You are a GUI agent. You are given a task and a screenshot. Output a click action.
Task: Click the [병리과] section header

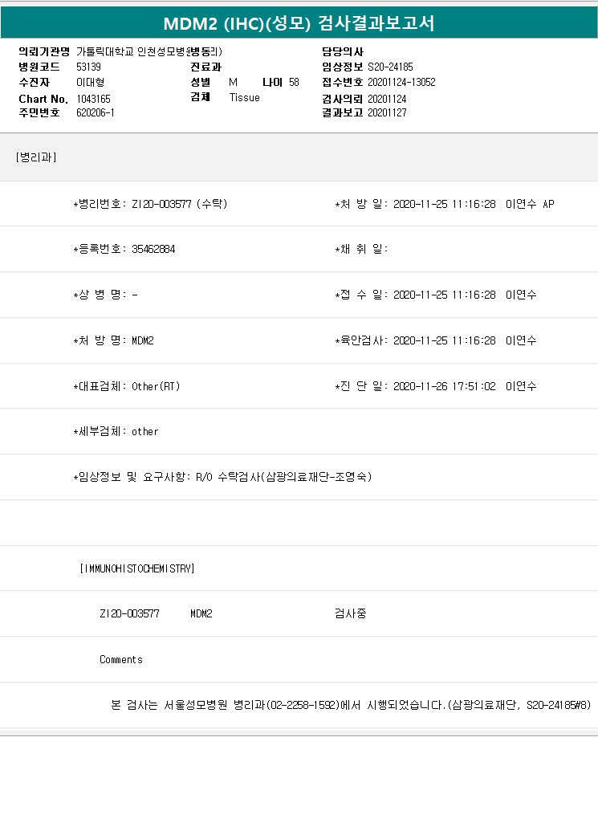tap(35, 157)
